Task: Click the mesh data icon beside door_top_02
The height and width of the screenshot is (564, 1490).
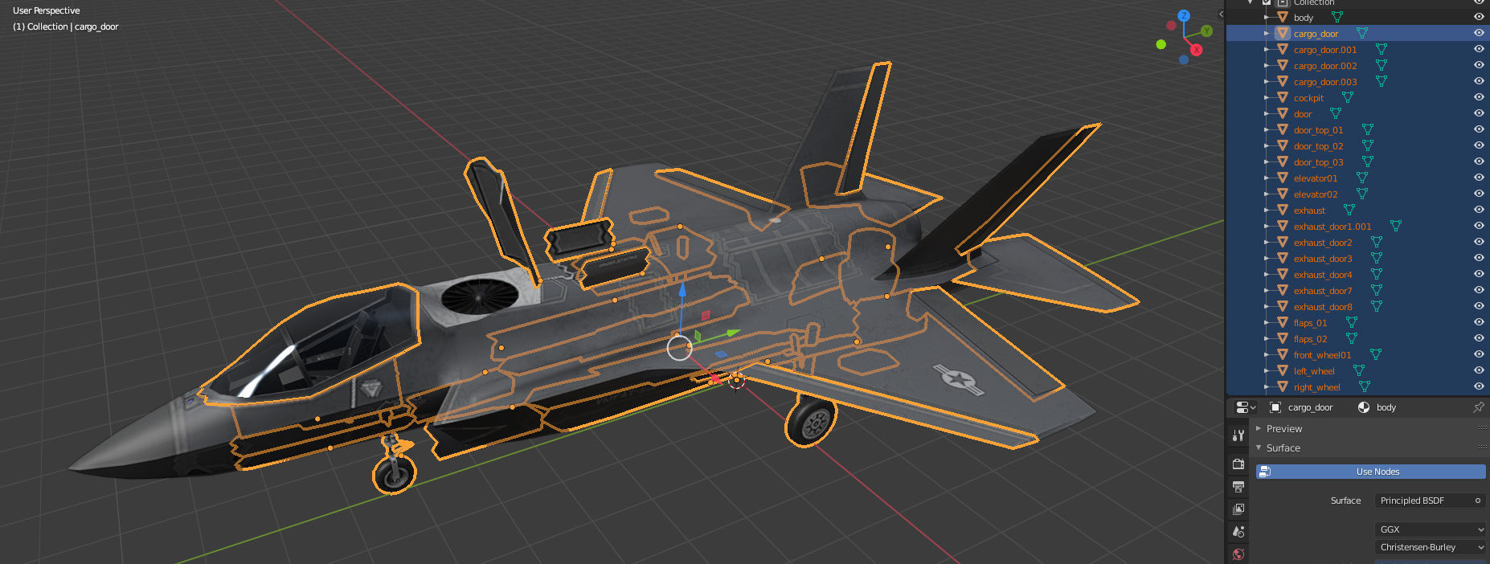Action: [1368, 145]
